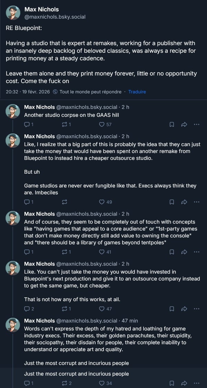Like the post ending with "Imbeciles"

click(102, 202)
